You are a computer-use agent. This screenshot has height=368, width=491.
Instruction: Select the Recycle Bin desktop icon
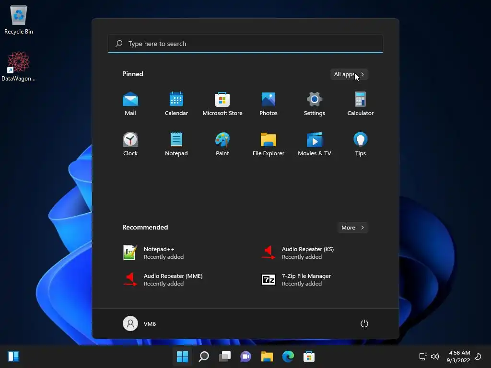pyautogui.click(x=19, y=20)
